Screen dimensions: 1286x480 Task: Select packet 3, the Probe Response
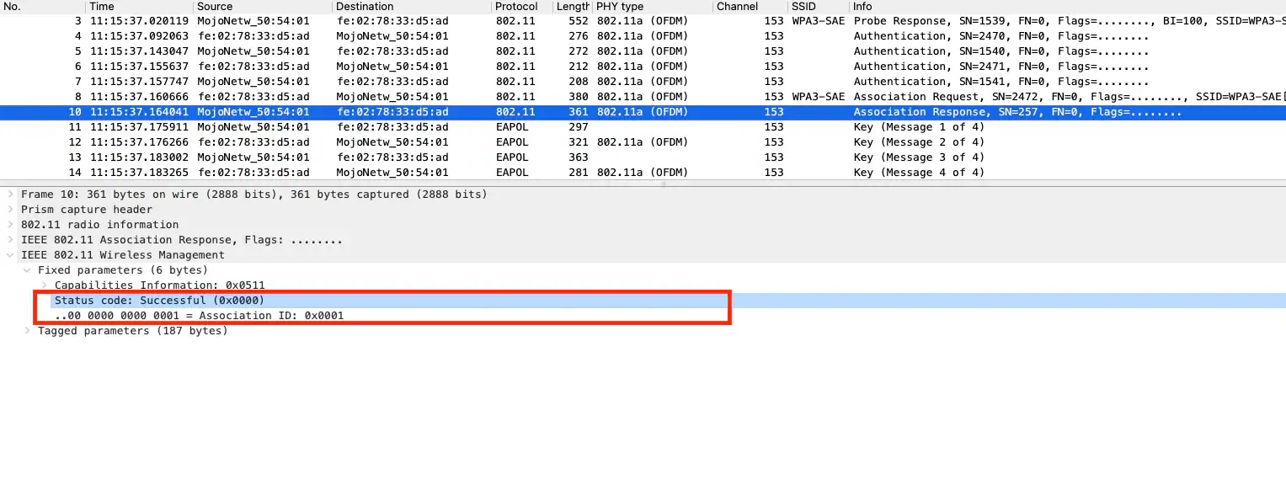tap(505, 21)
